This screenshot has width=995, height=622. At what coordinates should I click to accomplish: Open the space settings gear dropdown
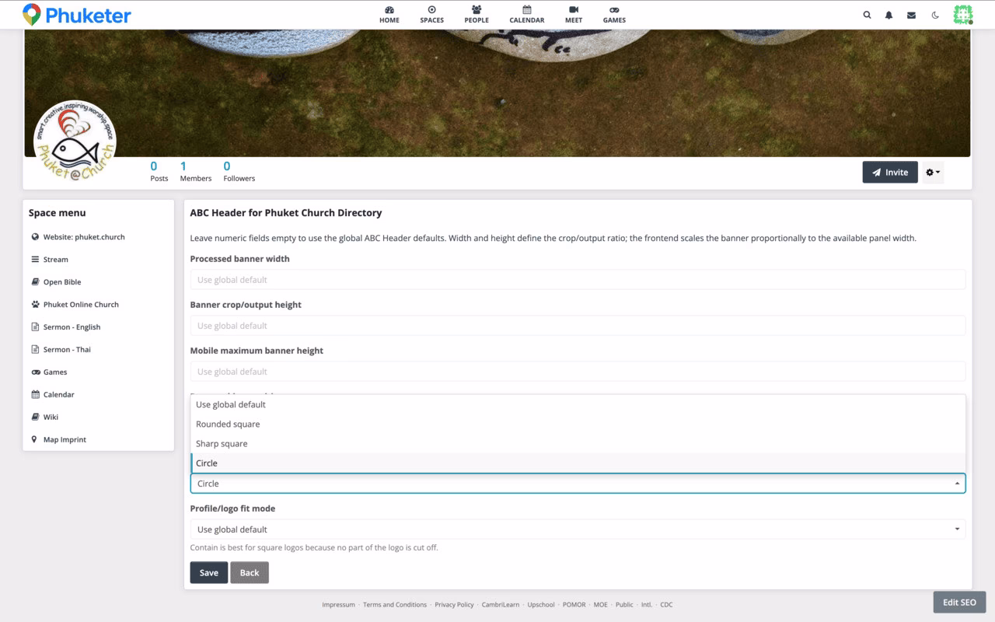[x=933, y=173]
